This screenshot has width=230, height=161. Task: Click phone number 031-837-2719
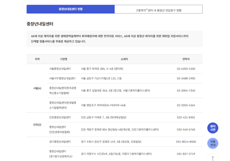(x=186, y=154)
